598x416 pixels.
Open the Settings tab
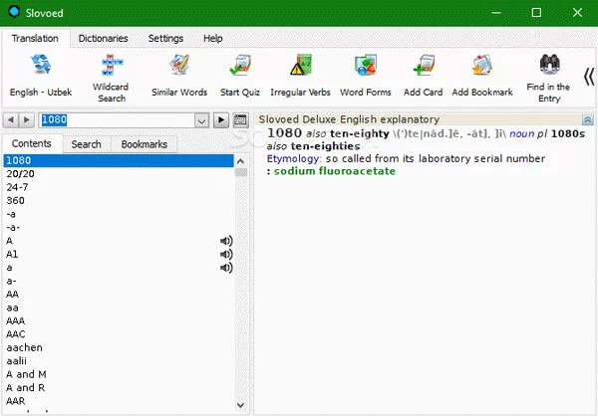[x=165, y=39]
